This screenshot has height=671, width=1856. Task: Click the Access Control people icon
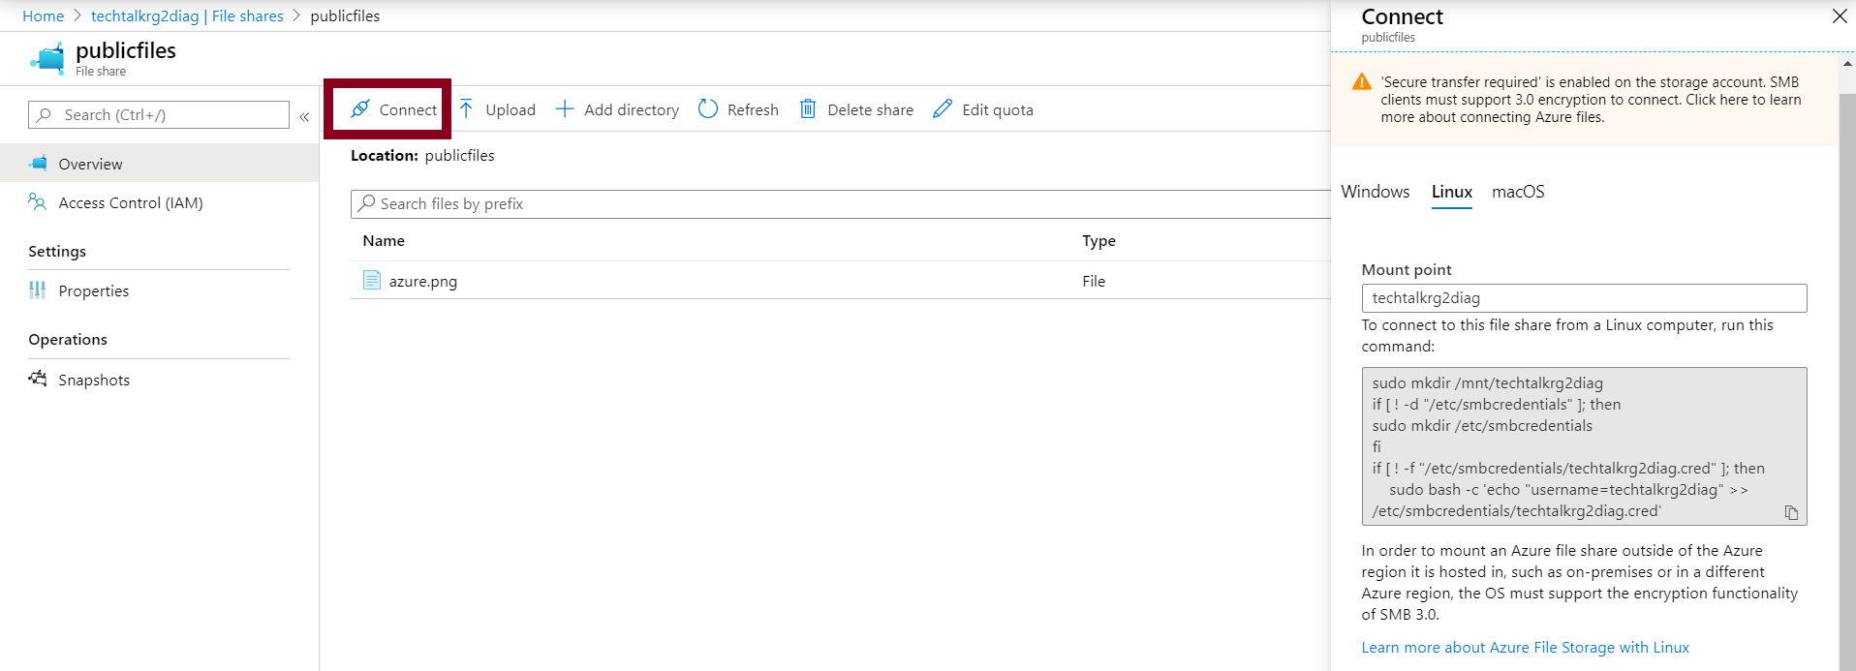38,201
